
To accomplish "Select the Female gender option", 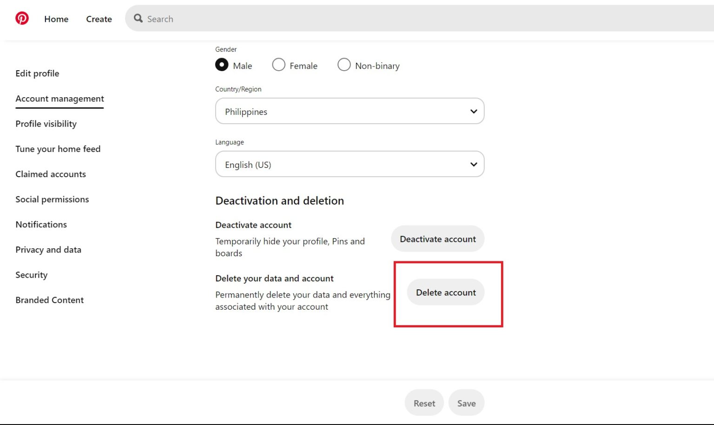I will click(x=278, y=65).
